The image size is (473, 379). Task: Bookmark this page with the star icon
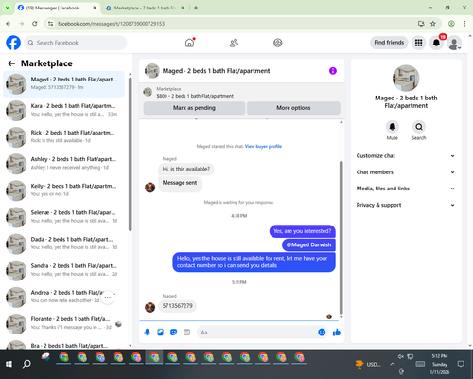433,24
